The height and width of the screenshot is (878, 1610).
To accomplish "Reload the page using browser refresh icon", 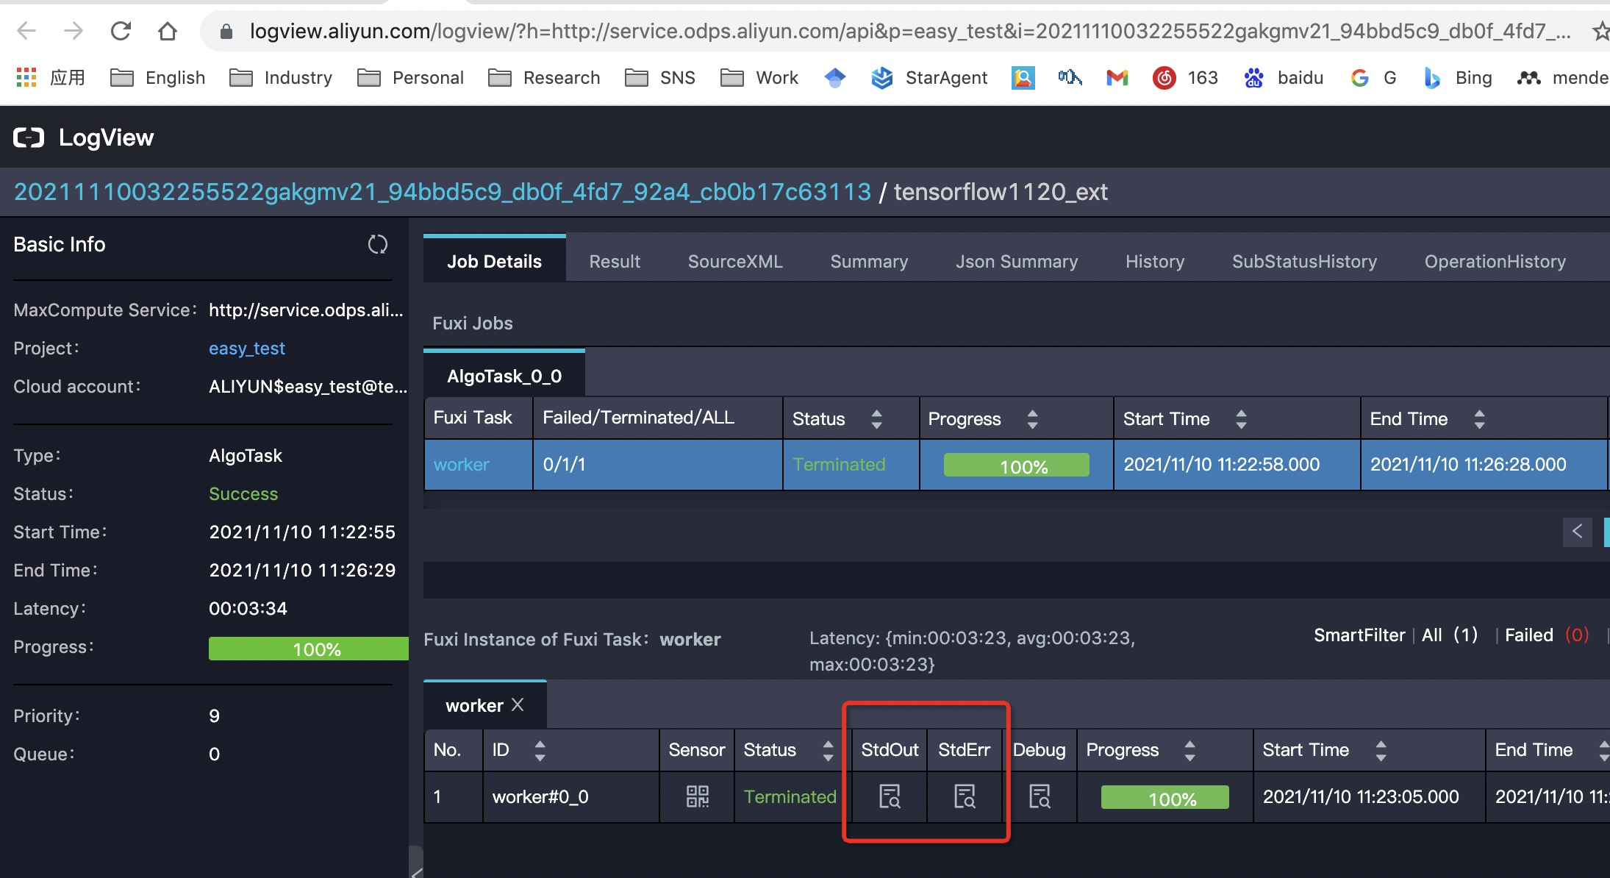I will [x=121, y=31].
